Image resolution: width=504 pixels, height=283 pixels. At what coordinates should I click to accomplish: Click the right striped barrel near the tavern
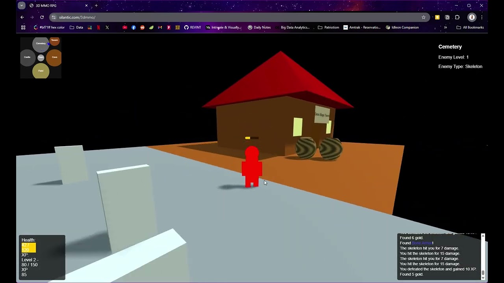coord(330,149)
